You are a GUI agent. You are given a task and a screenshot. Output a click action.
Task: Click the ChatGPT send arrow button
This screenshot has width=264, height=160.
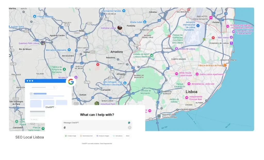point(129,128)
